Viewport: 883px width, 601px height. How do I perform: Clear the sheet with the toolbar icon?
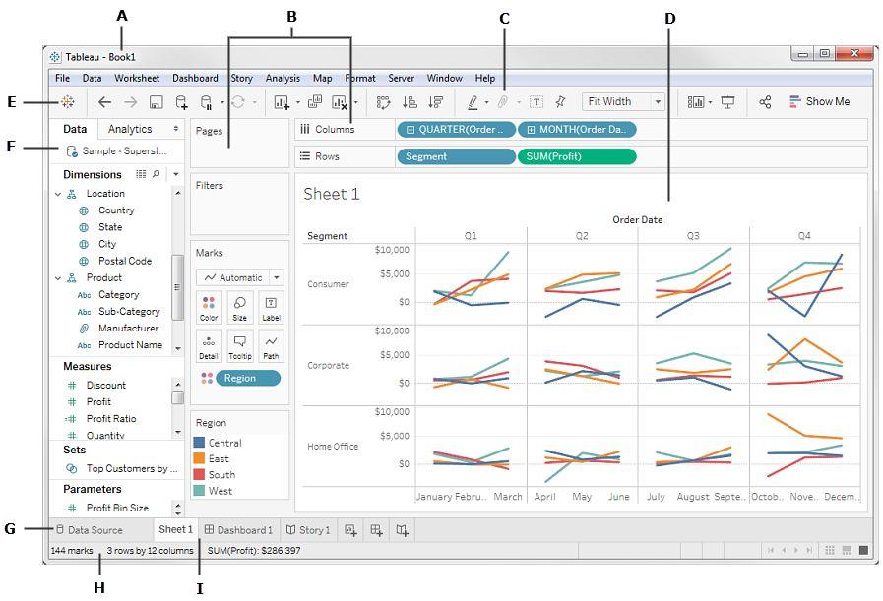click(340, 102)
